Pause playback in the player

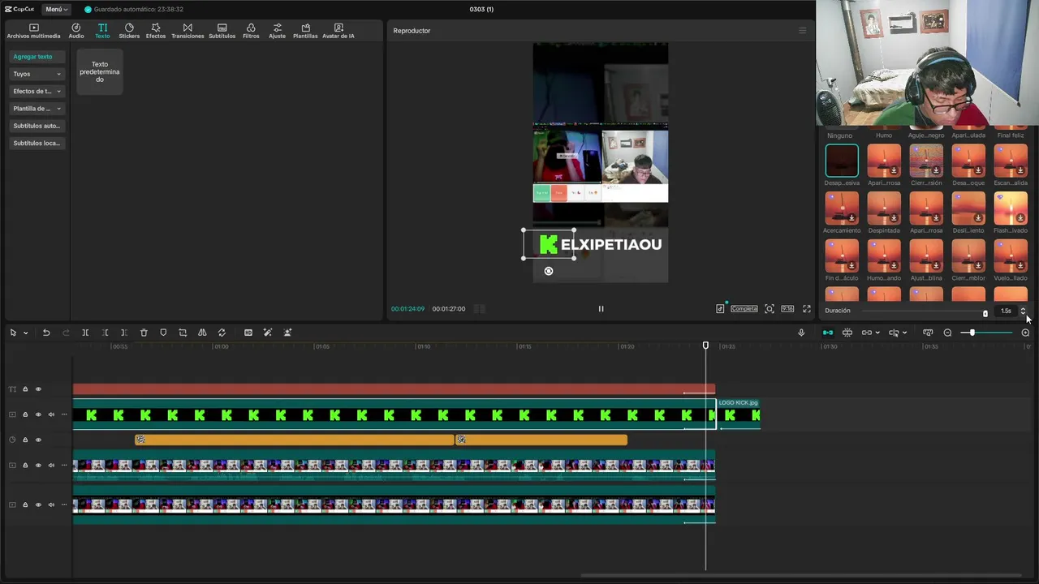tap(601, 309)
